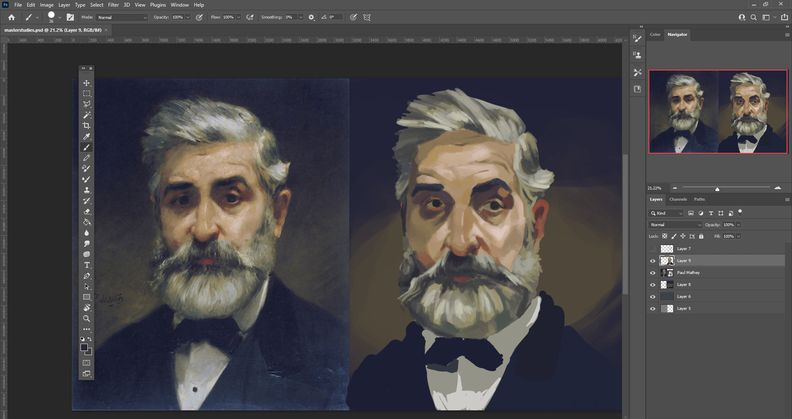Open the Layers panel menu button
The width and height of the screenshot is (792, 419).
tap(787, 199)
